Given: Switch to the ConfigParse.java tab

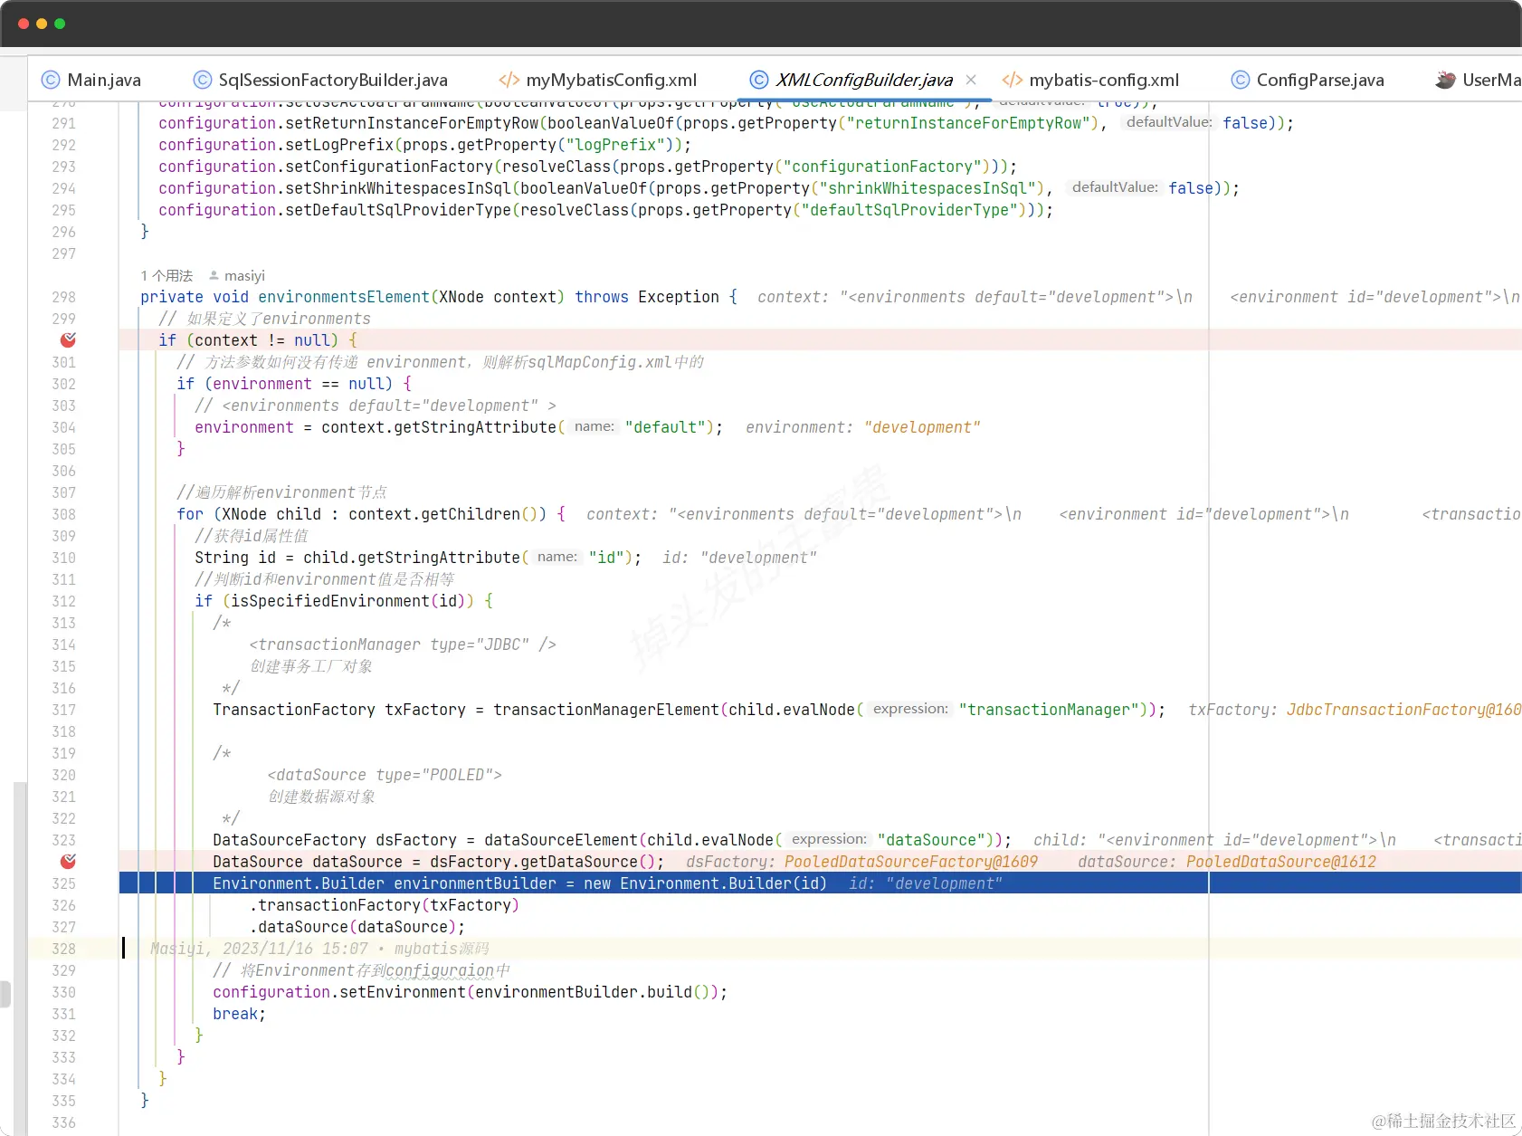Looking at the screenshot, I should pyautogui.click(x=1308, y=80).
